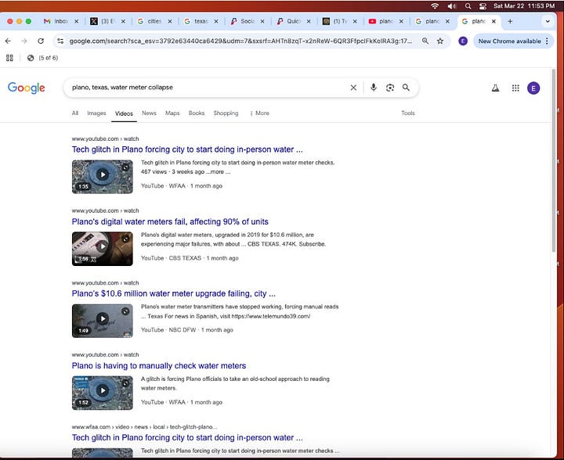
Task: Select the Videos tab
Action: [124, 113]
